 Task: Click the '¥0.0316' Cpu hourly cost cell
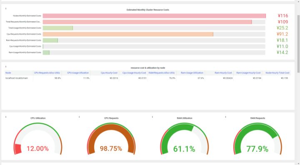[x=114, y=78]
